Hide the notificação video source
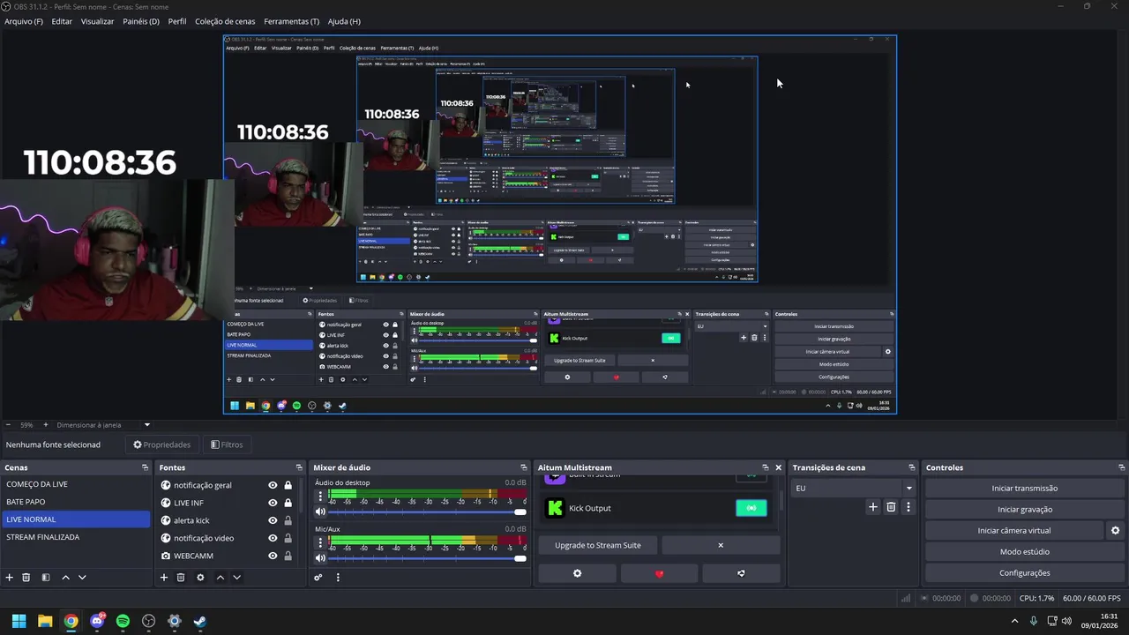 coord(273,538)
